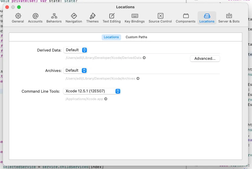Click the /Applications/Xcode.app path text
Image resolution: width=252 pixels, height=169 pixels.
[x=84, y=99]
